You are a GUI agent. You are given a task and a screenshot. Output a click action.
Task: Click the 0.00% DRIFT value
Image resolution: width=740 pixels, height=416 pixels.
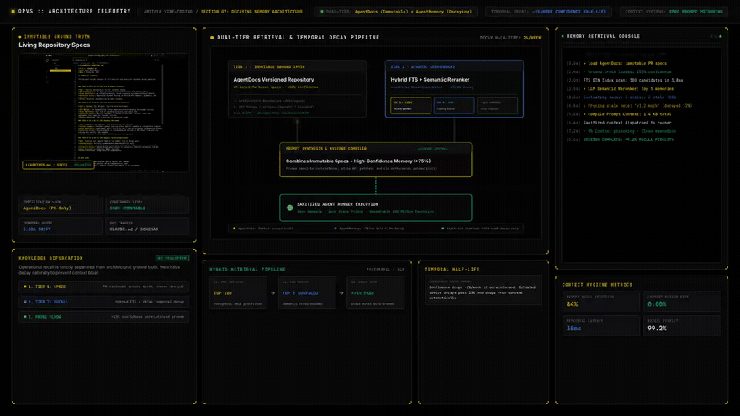pyautogui.click(x=37, y=229)
